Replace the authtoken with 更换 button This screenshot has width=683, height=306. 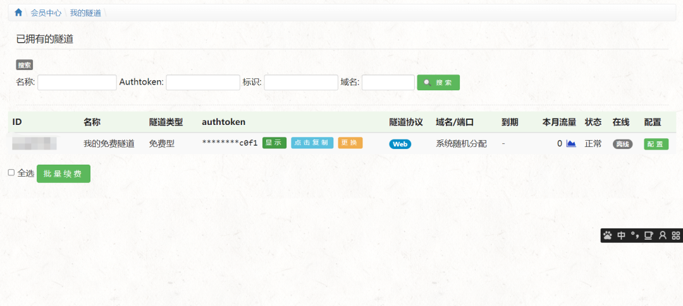click(350, 143)
